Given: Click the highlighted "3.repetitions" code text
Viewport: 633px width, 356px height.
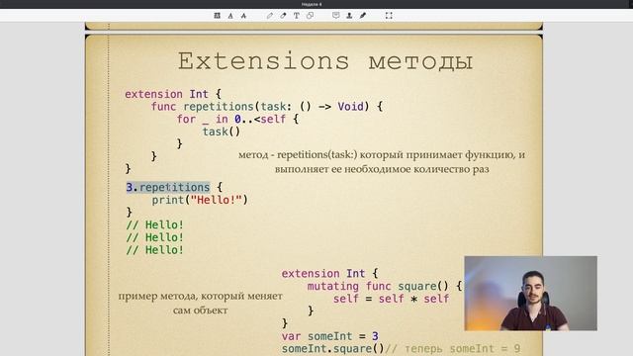Looking at the screenshot, I should tap(168, 187).
